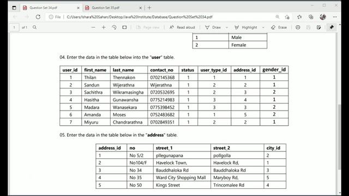Screen dimensions: 349x196
Task: Start Read aloud
Action: 182,27
